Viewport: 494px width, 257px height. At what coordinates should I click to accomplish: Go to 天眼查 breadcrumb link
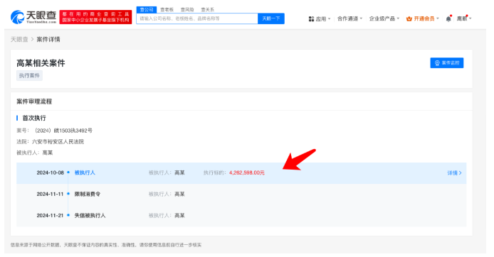pos(19,39)
